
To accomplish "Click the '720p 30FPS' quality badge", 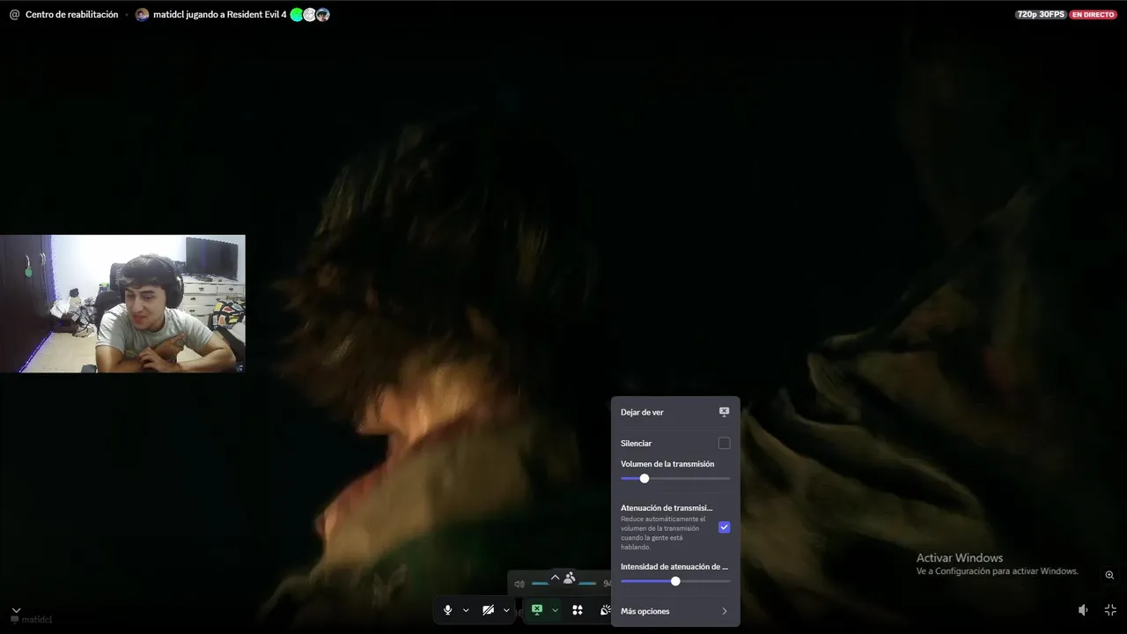I will point(1040,15).
